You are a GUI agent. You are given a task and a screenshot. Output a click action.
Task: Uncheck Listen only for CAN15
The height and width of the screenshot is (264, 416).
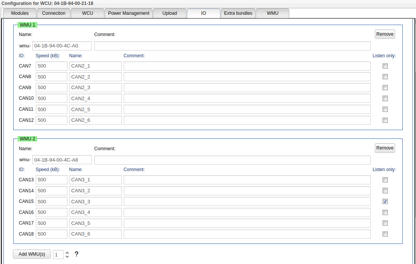point(385,201)
